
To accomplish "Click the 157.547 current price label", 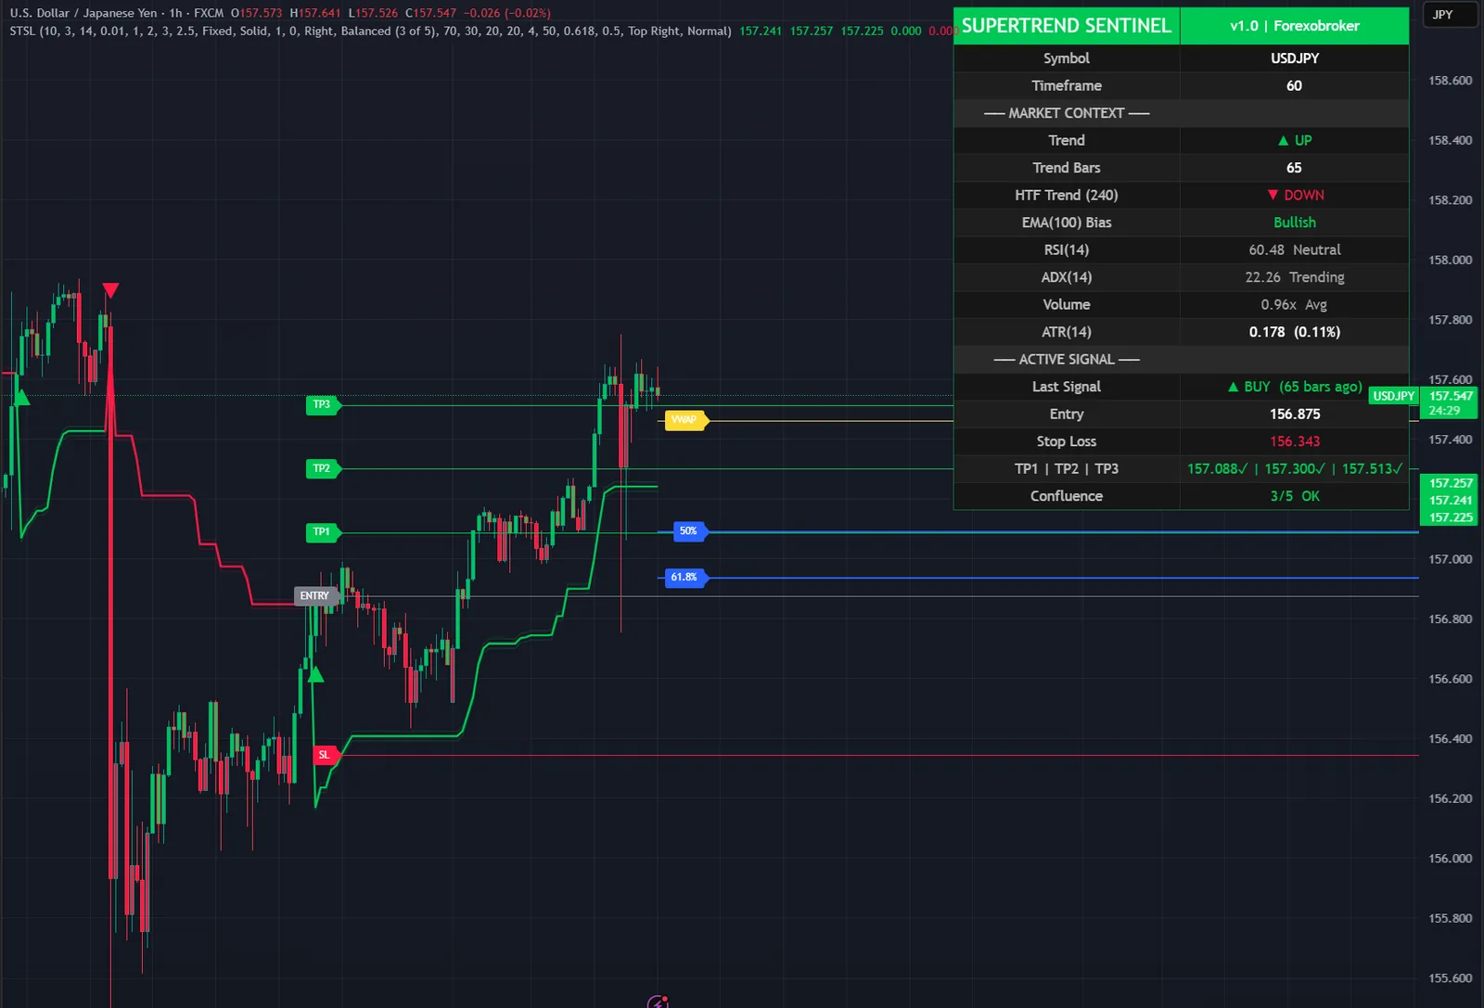I will coord(1451,396).
